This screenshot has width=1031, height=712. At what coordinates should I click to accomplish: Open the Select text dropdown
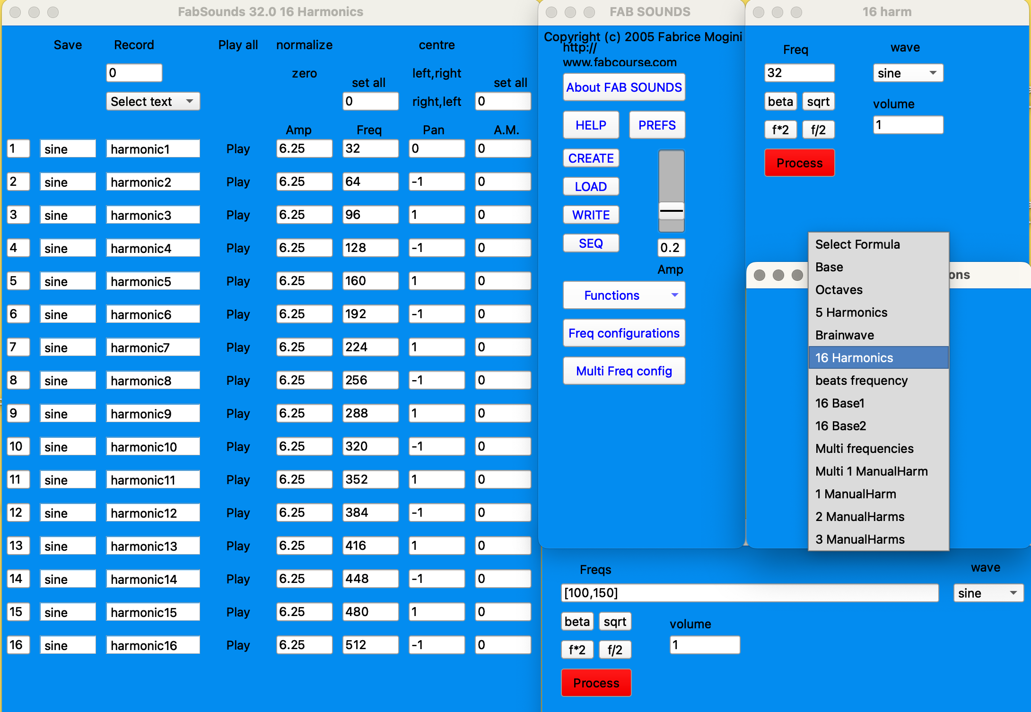coord(152,102)
